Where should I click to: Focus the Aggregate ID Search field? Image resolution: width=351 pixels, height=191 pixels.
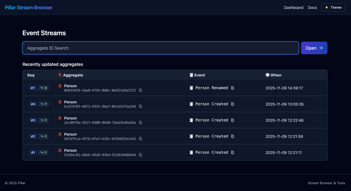[160, 48]
